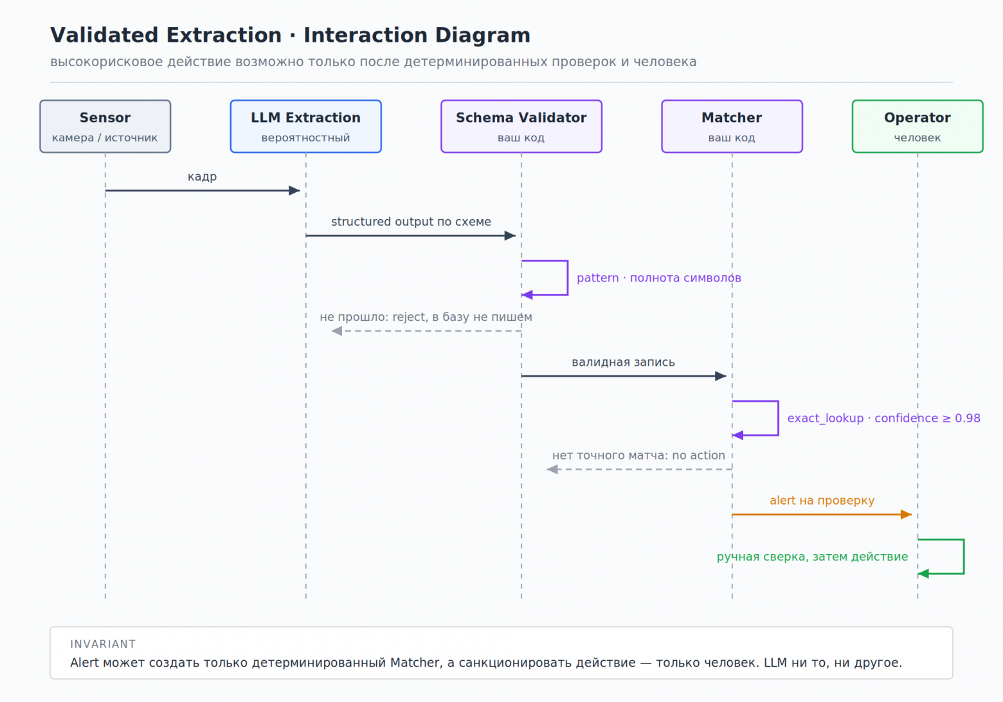Click the Matcher participant box

[732, 126]
